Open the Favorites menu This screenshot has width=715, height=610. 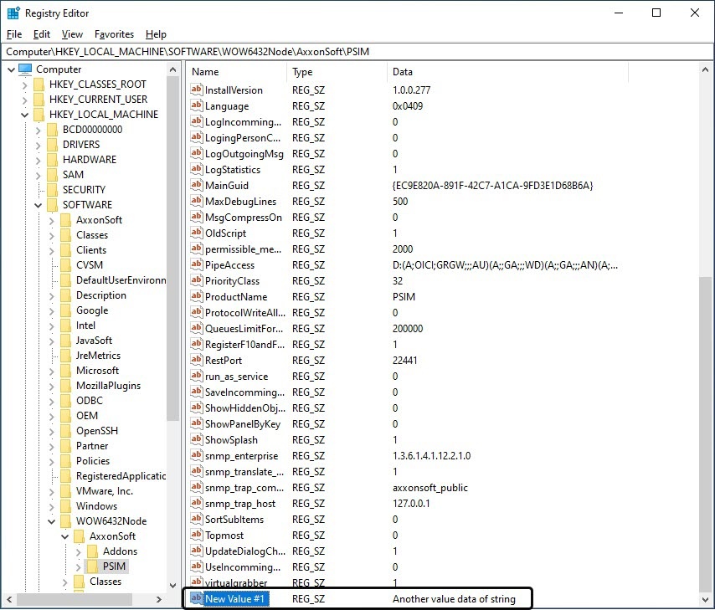point(114,34)
